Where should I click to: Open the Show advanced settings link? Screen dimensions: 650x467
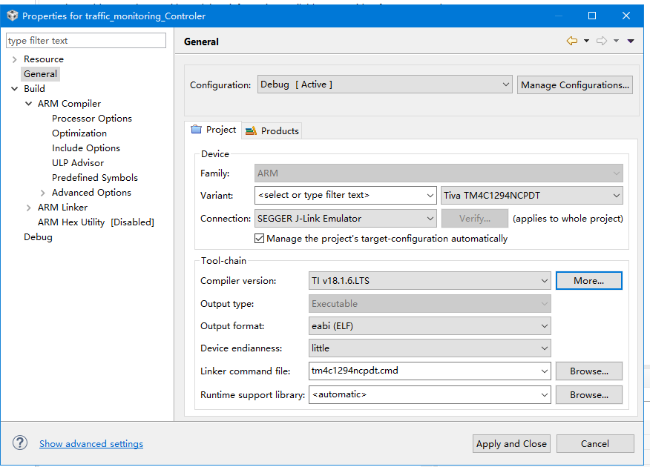point(91,444)
